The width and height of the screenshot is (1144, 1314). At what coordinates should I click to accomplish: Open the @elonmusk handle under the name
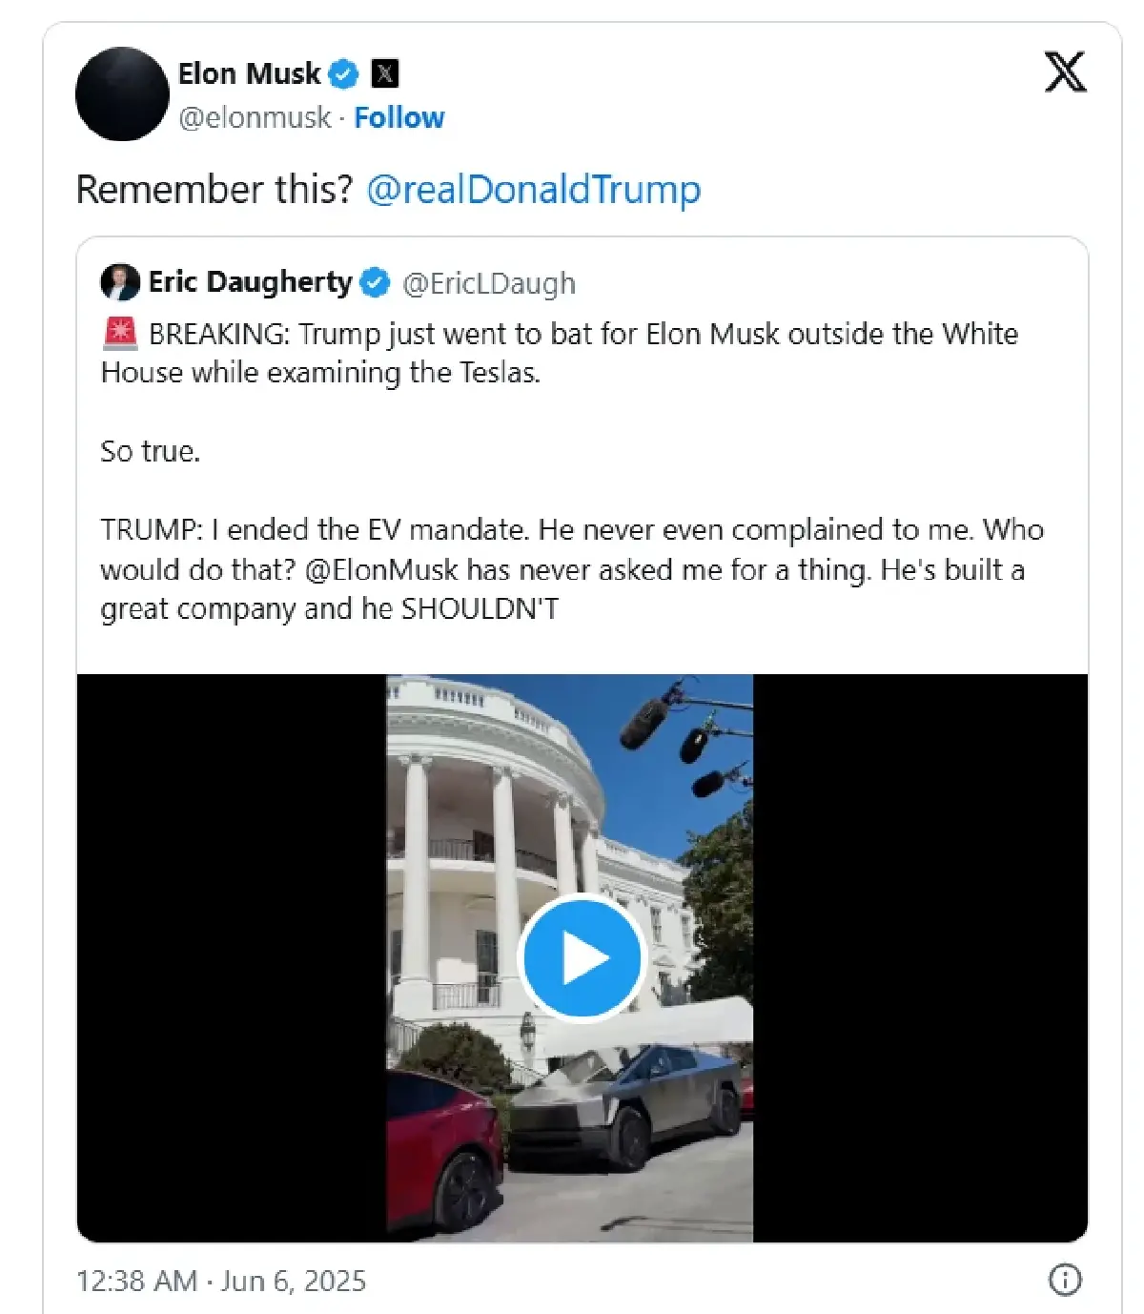[x=255, y=117]
